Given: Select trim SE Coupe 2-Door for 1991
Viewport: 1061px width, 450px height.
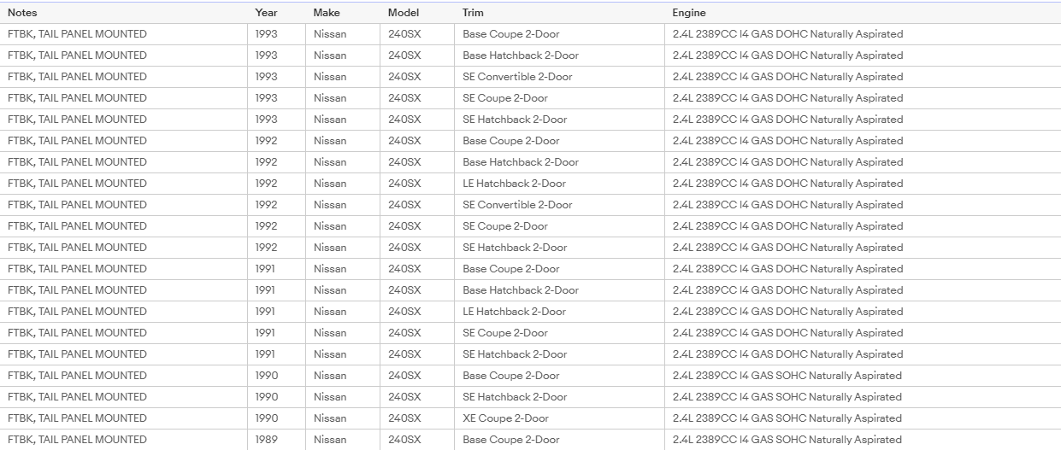Looking at the screenshot, I should pyautogui.click(x=505, y=333).
